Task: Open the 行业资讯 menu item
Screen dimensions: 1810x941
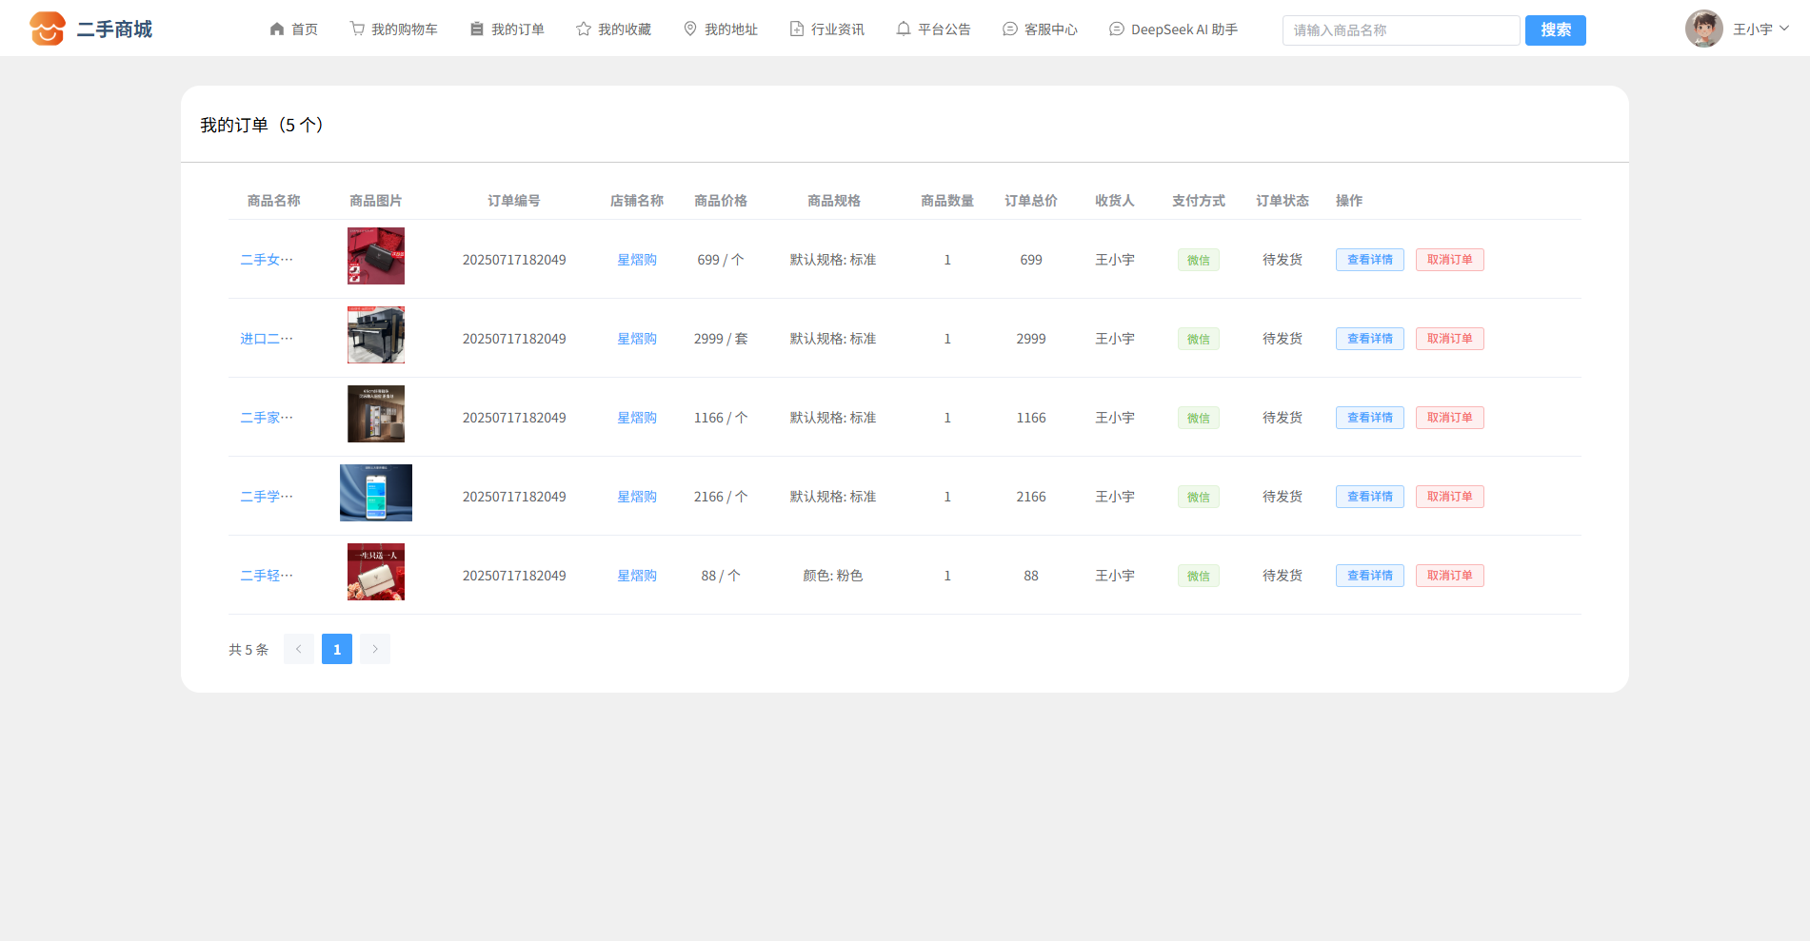Action: click(x=827, y=29)
